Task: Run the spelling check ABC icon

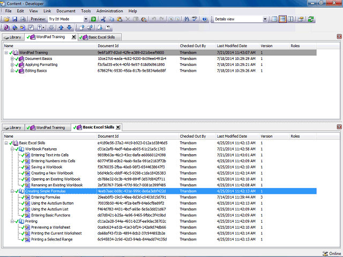Action: pos(194,19)
